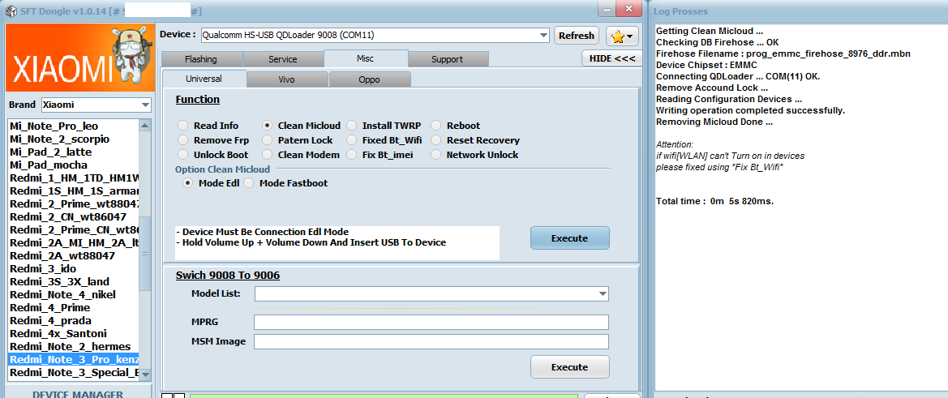Click Execute under Swich 9008 To 9006

point(569,366)
